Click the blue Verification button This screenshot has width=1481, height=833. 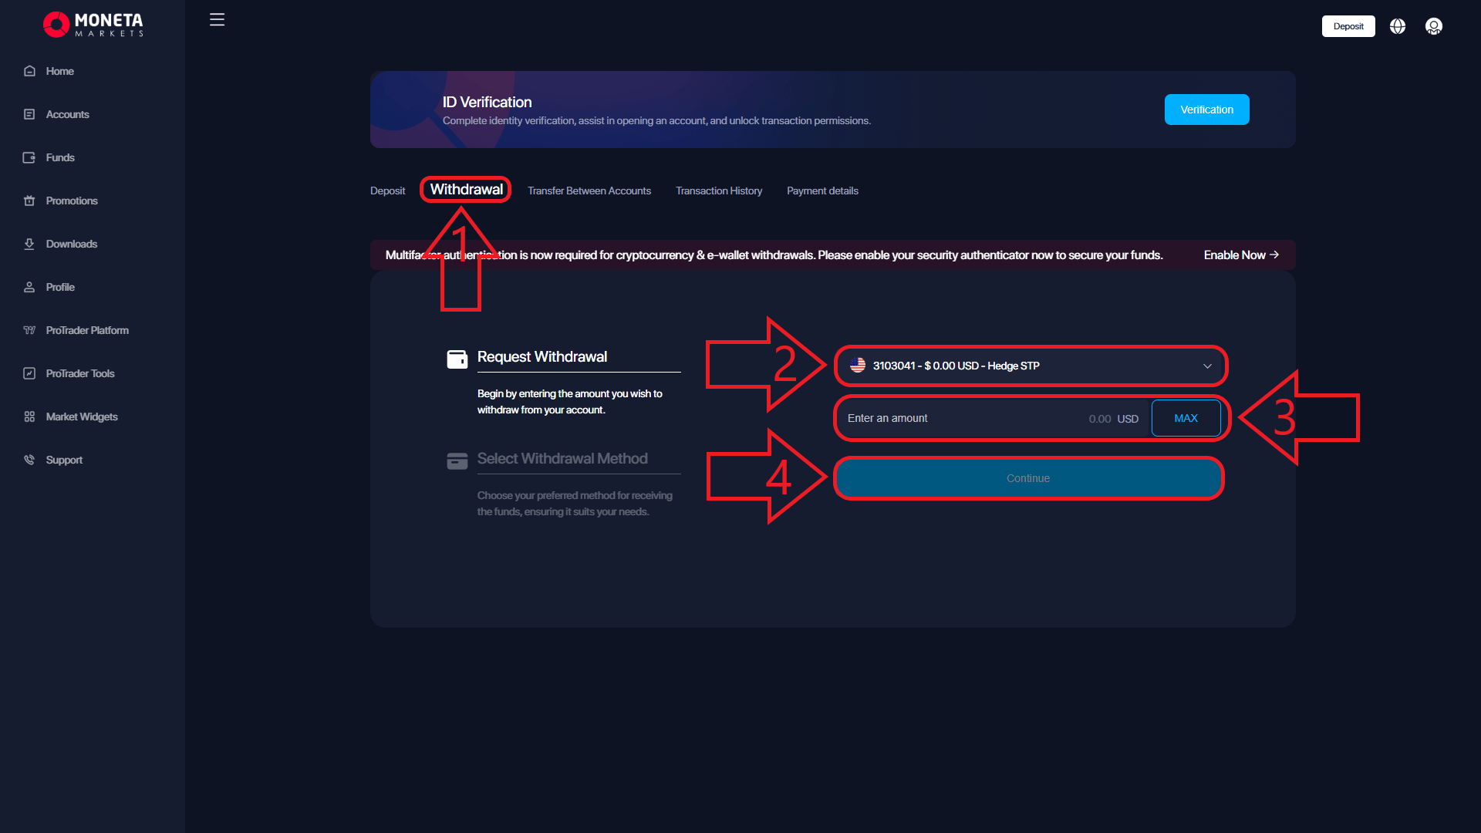coord(1206,110)
